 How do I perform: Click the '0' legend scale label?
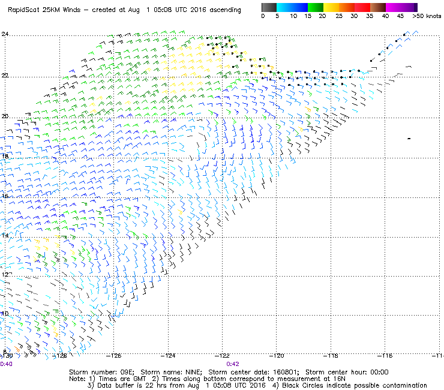(263, 16)
